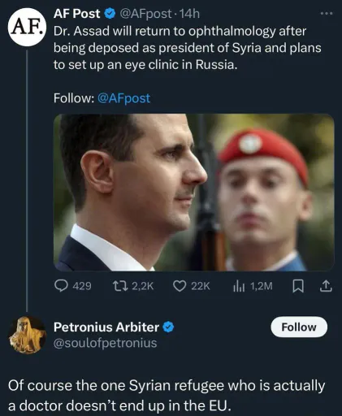The width and height of the screenshot is (342, 416).
Task: Open the reply icon showing 429 comments
Action: click(61, 286)
